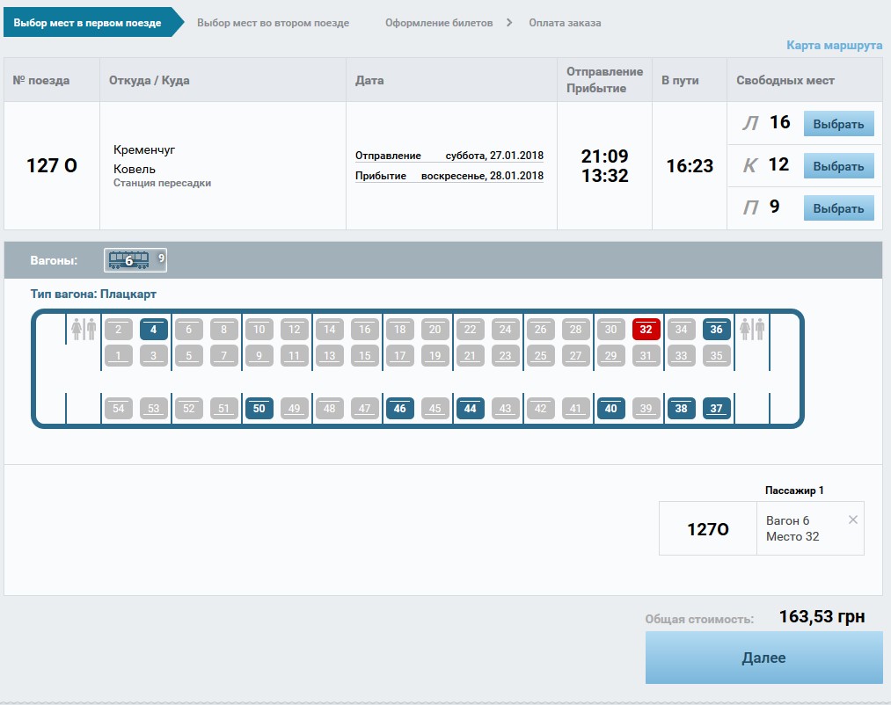Click Выбрать for К class seats
891x705 pixels.
pyautogui.click(x=838, y=166)
